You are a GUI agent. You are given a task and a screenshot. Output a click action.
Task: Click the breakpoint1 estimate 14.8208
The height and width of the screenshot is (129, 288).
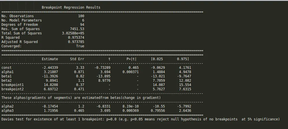(51, 85)
